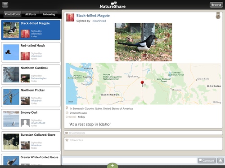
Task: Click the 0 Favorites star row
Action: 143,144
